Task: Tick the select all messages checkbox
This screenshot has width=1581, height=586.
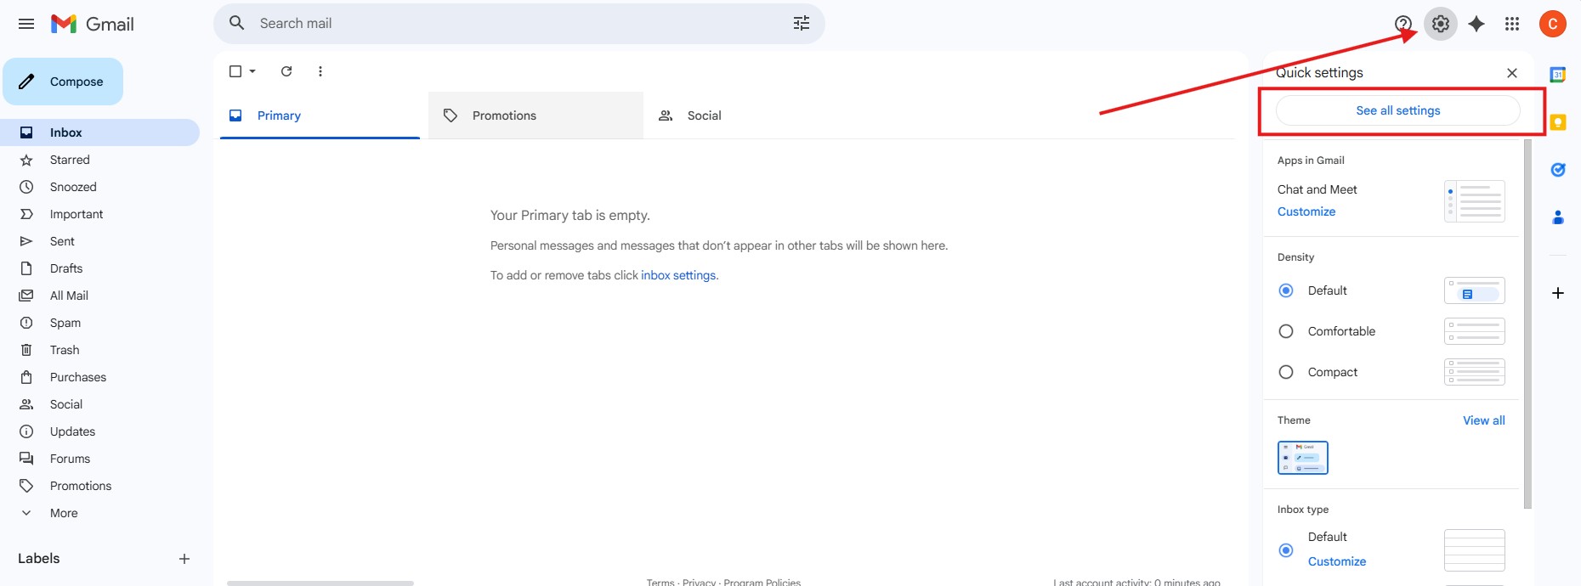Action: pos(235,71)
